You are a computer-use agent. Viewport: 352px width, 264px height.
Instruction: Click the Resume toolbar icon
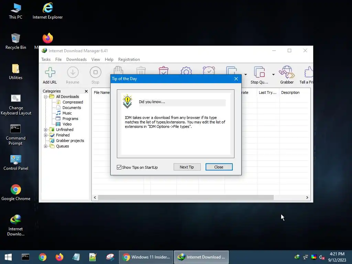point(73,75)
